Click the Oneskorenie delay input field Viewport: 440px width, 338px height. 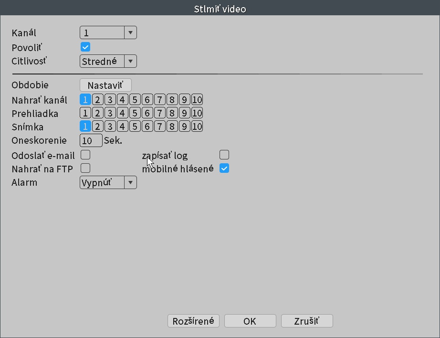91,140
